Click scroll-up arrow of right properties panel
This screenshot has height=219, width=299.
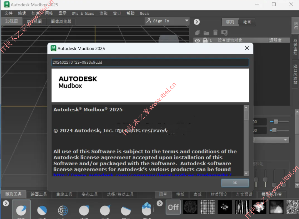[297, 112]
